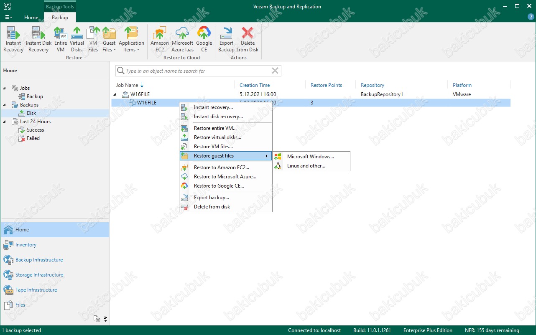Select Failed tree item
This screenshot has width=536, height=335.
click(x=33, y=138)
